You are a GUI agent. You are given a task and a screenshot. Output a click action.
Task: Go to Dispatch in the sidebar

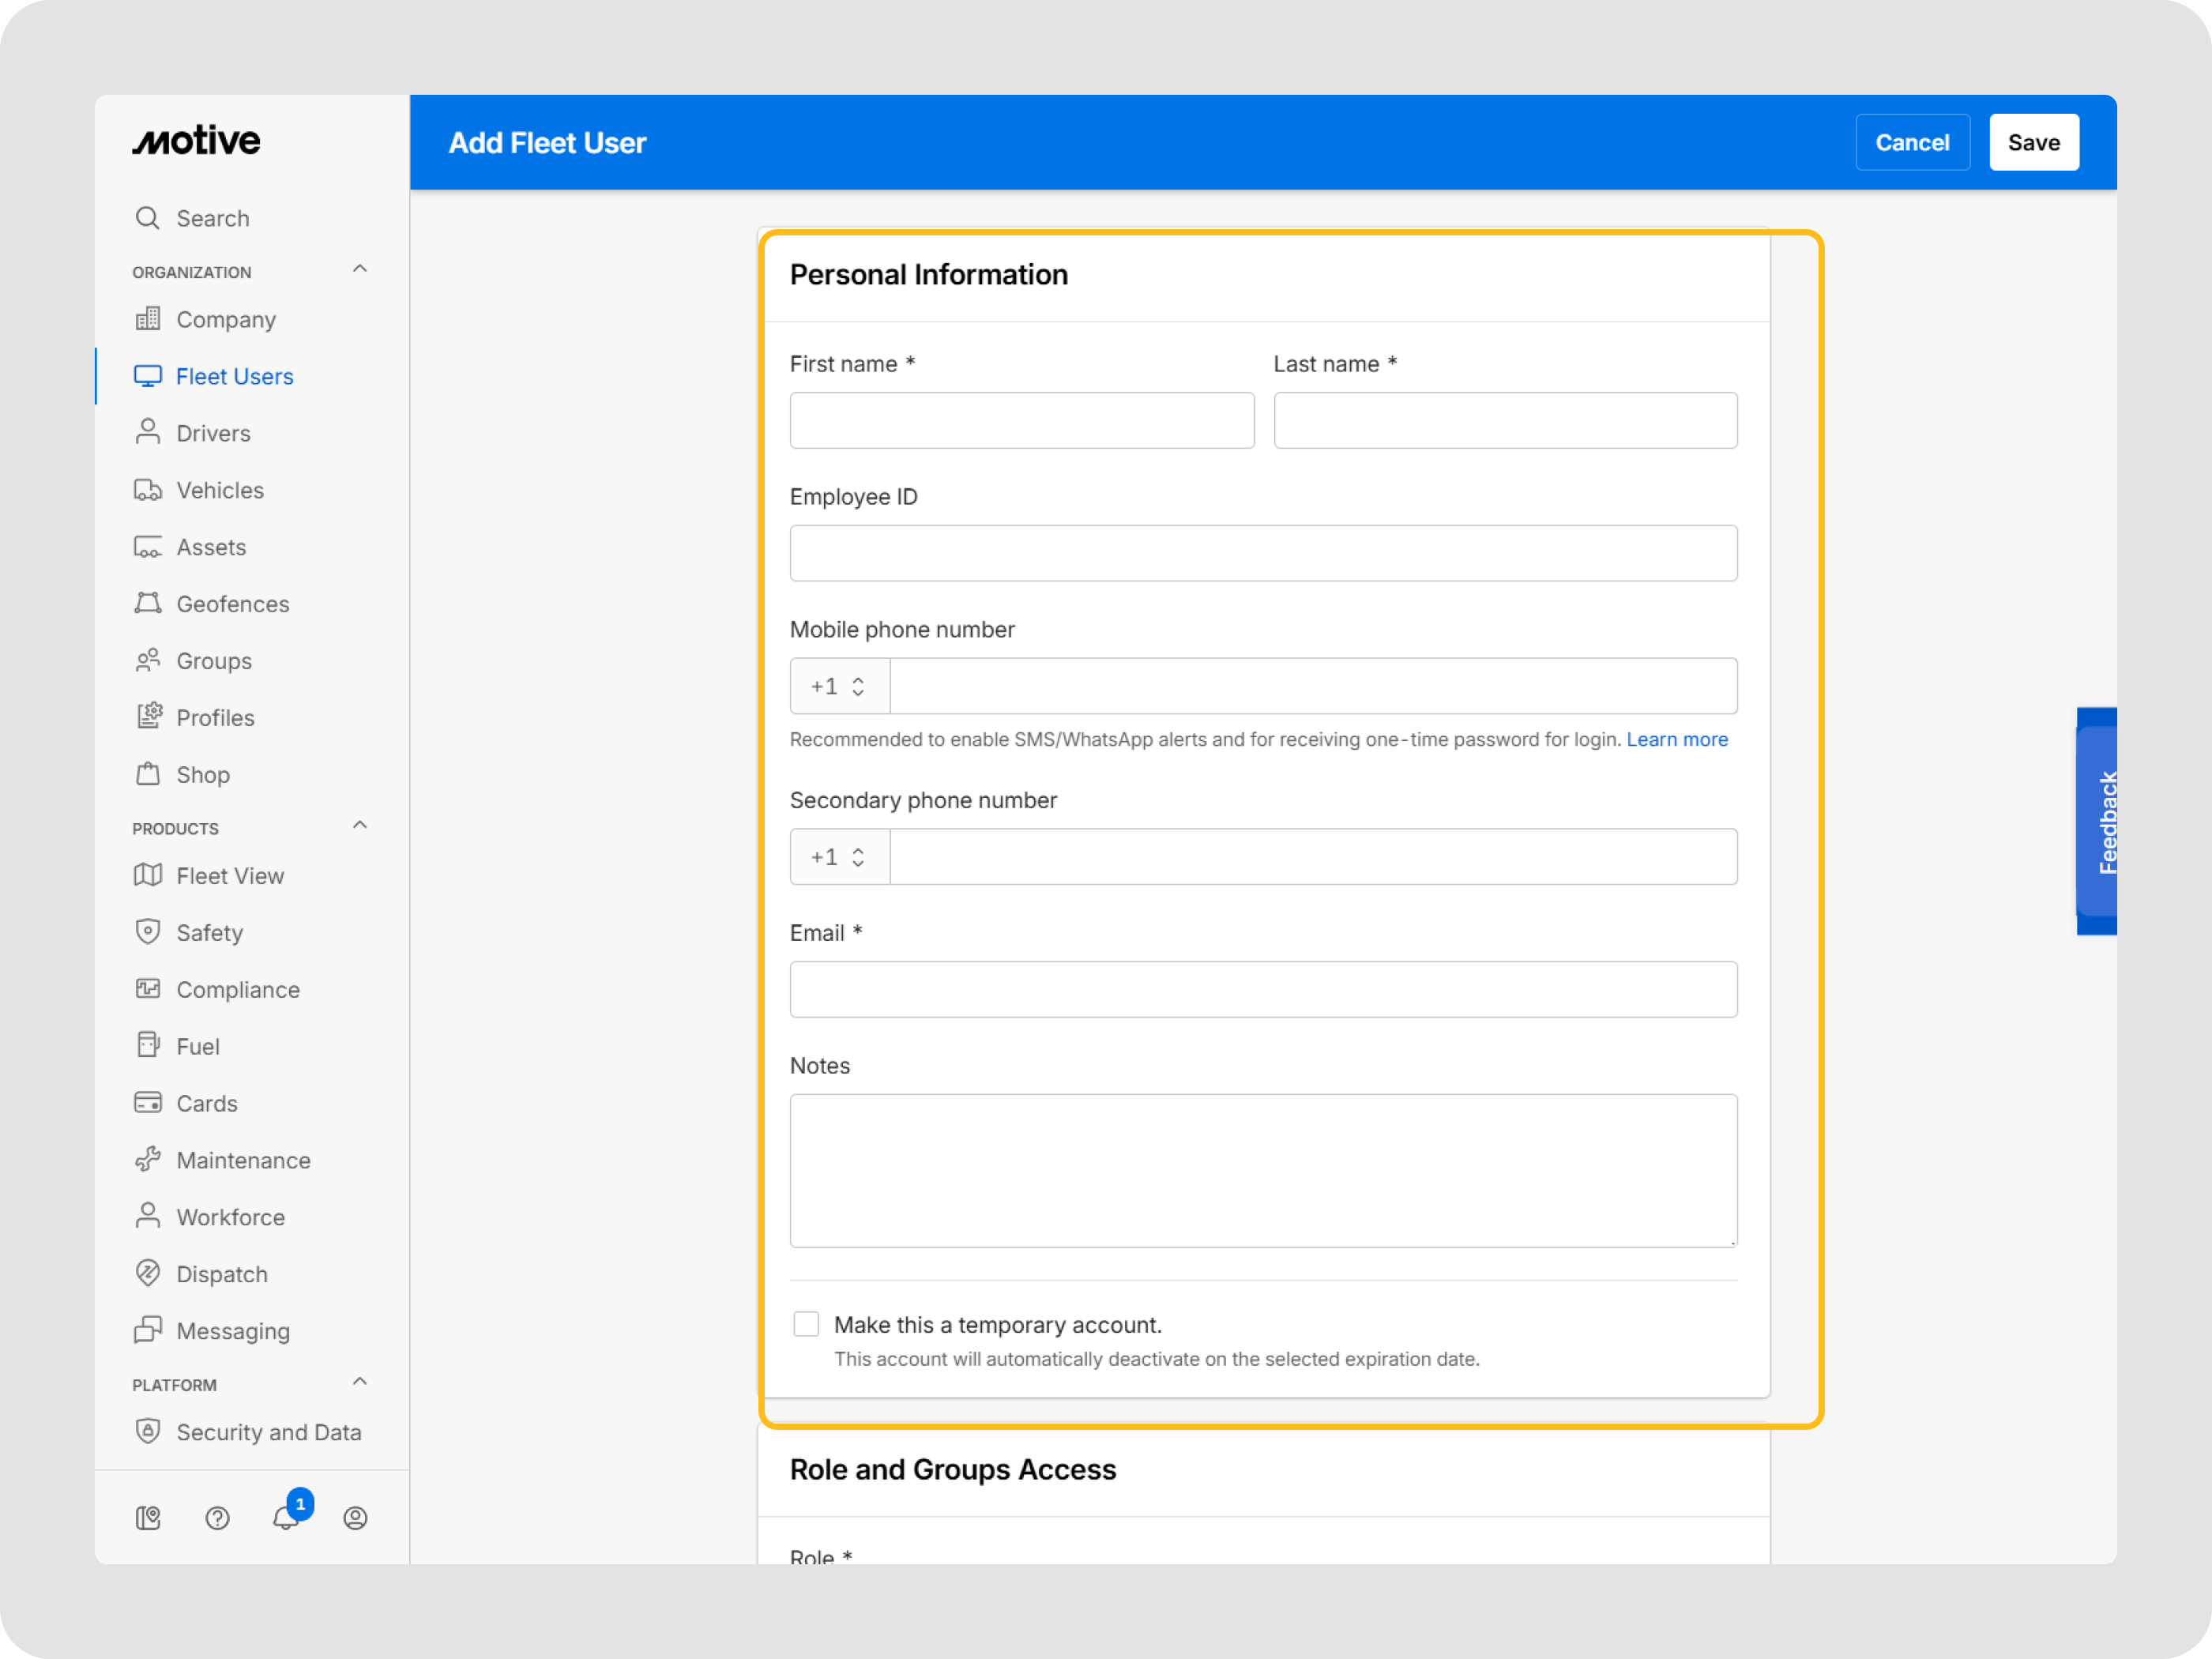coord(221,1273)
